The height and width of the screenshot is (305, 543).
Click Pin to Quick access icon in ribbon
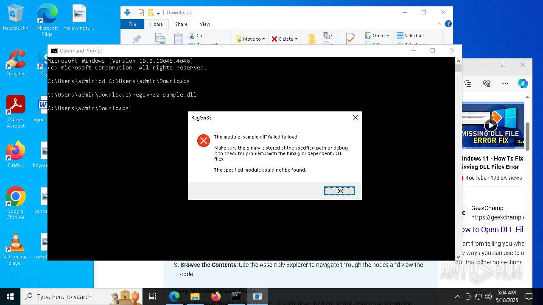click(x=137, y=39)
